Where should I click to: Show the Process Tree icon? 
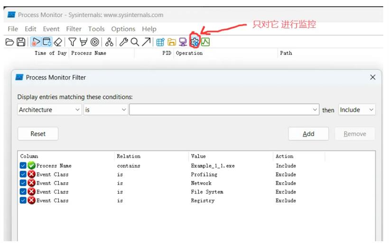tap(109, 42)
